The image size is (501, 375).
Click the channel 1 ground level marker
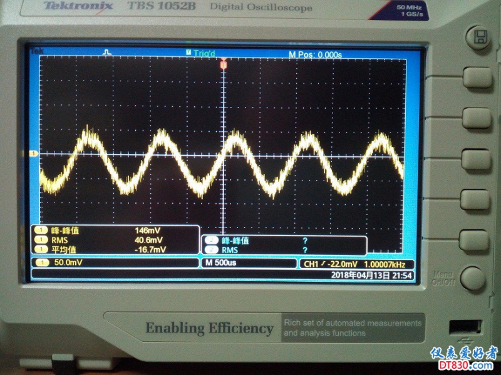[x=35, y=153]
